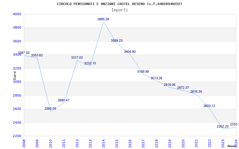This screenshot has width=239, height=149.
Task: Click the 3400 Euro axis tick
Action: (17, 55)
